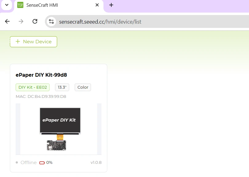The width and height of the screenshot is (249, 177).
Task: Go back to the previous page
Action: click(x=7, y=21)
